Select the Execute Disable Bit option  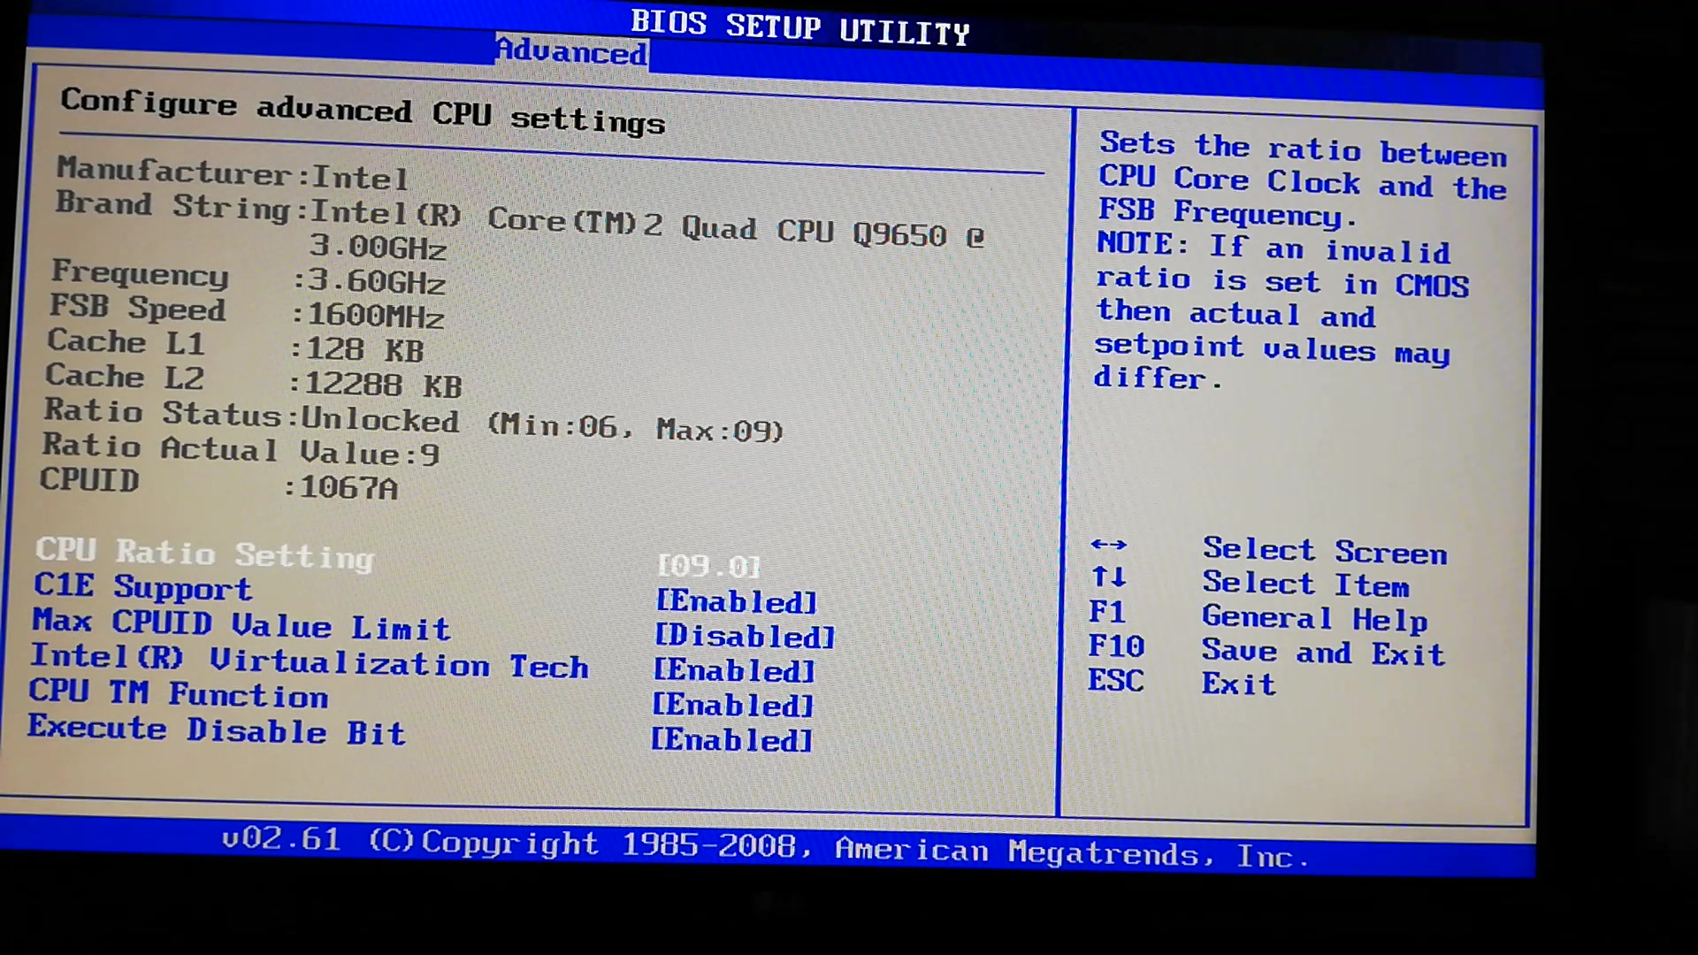[x=217, y=730]
